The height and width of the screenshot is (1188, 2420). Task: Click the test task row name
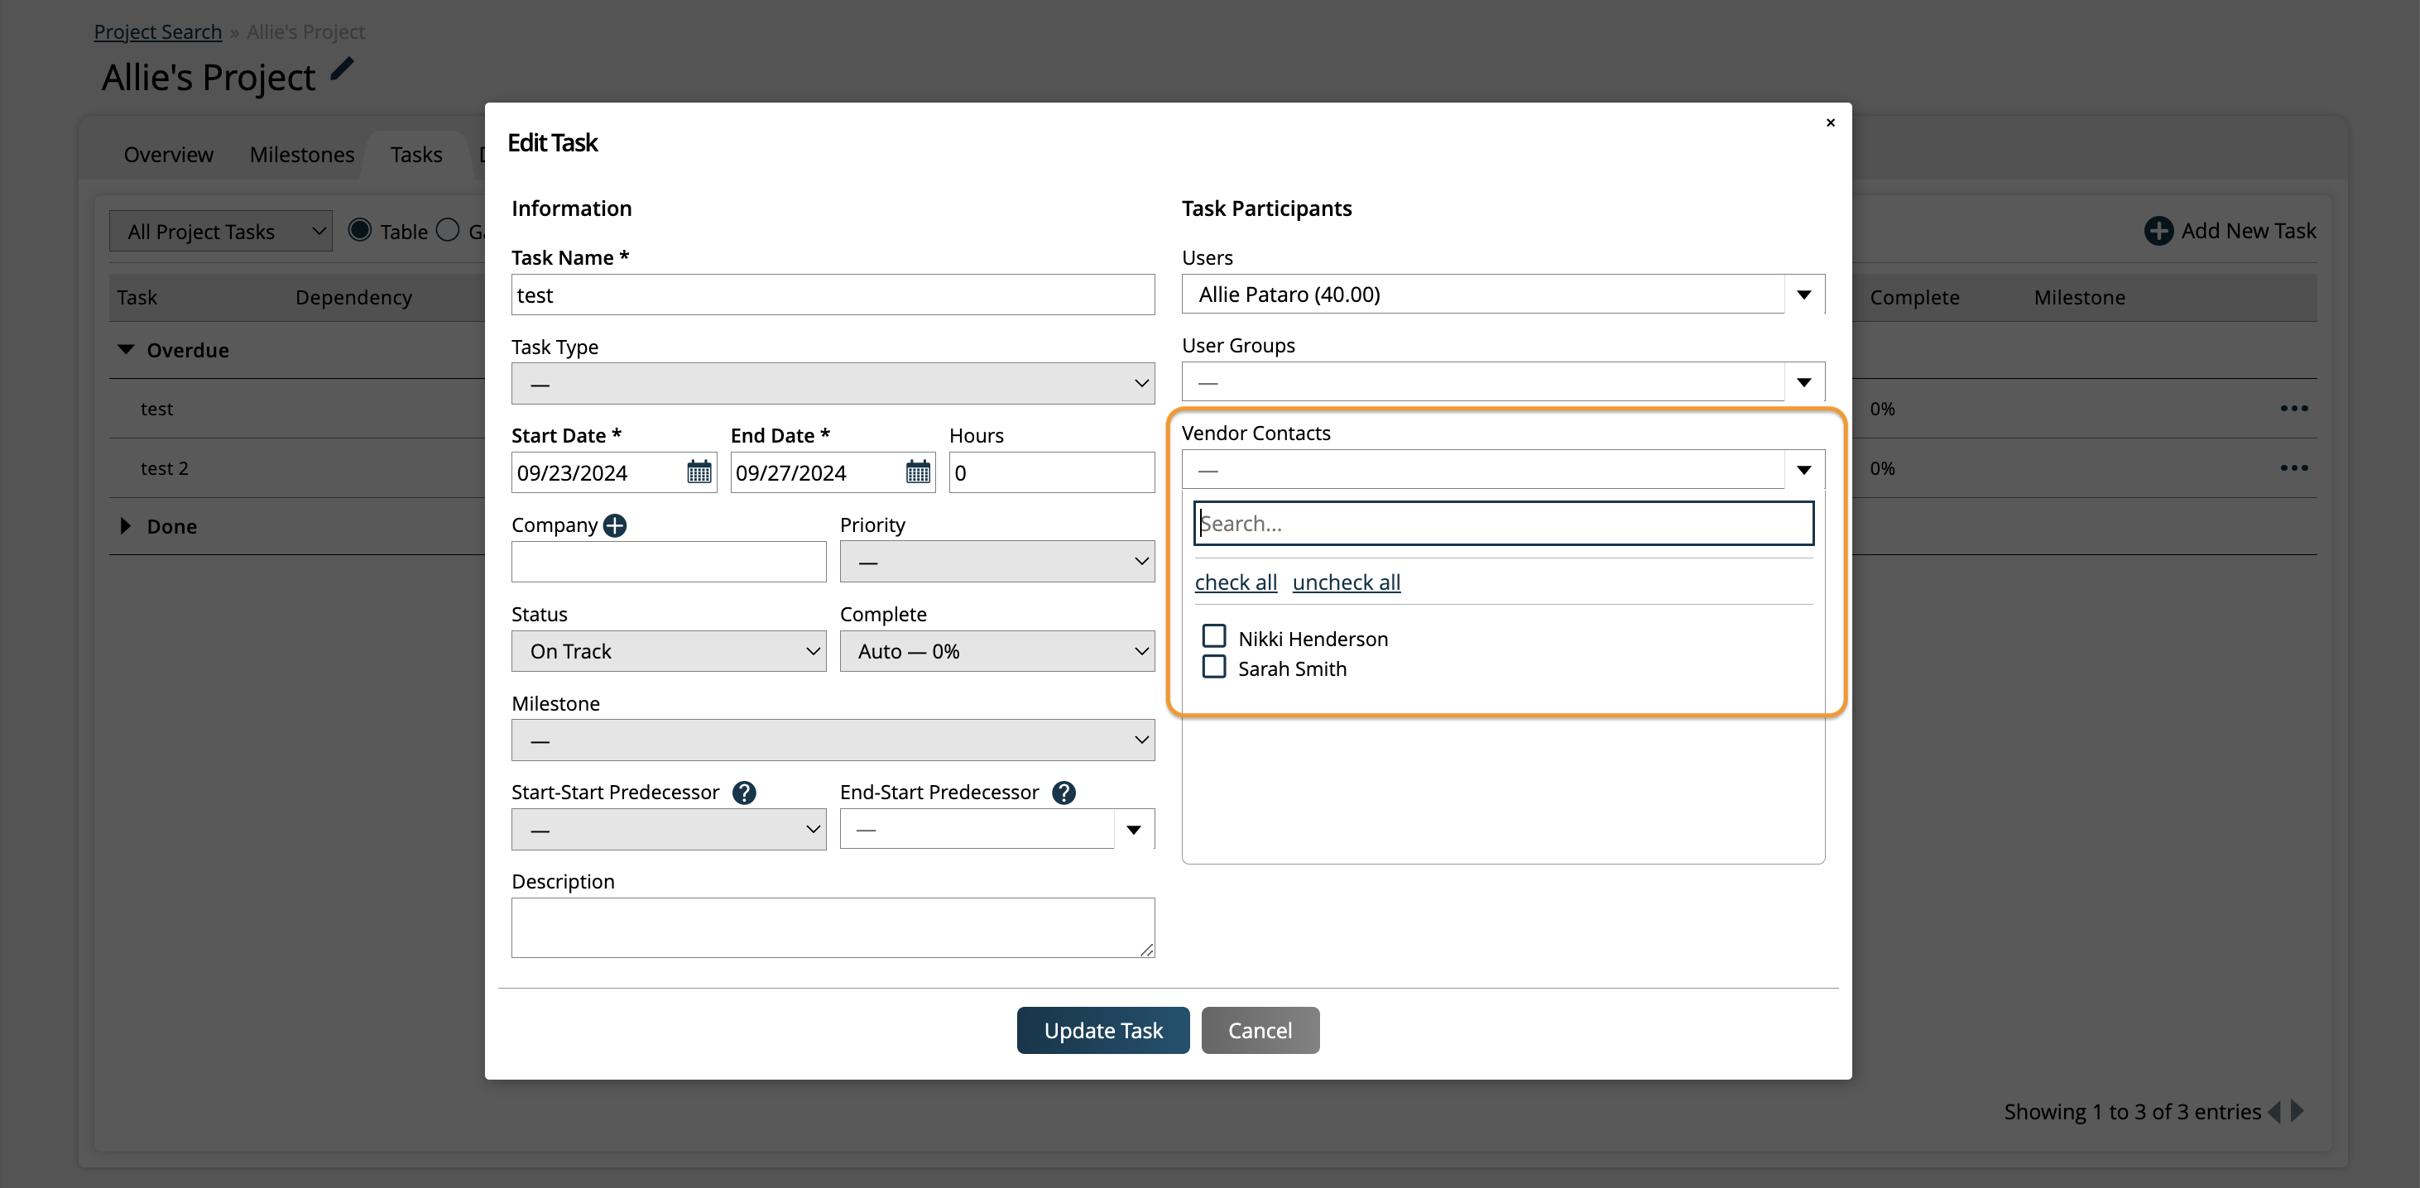[157, 409]
